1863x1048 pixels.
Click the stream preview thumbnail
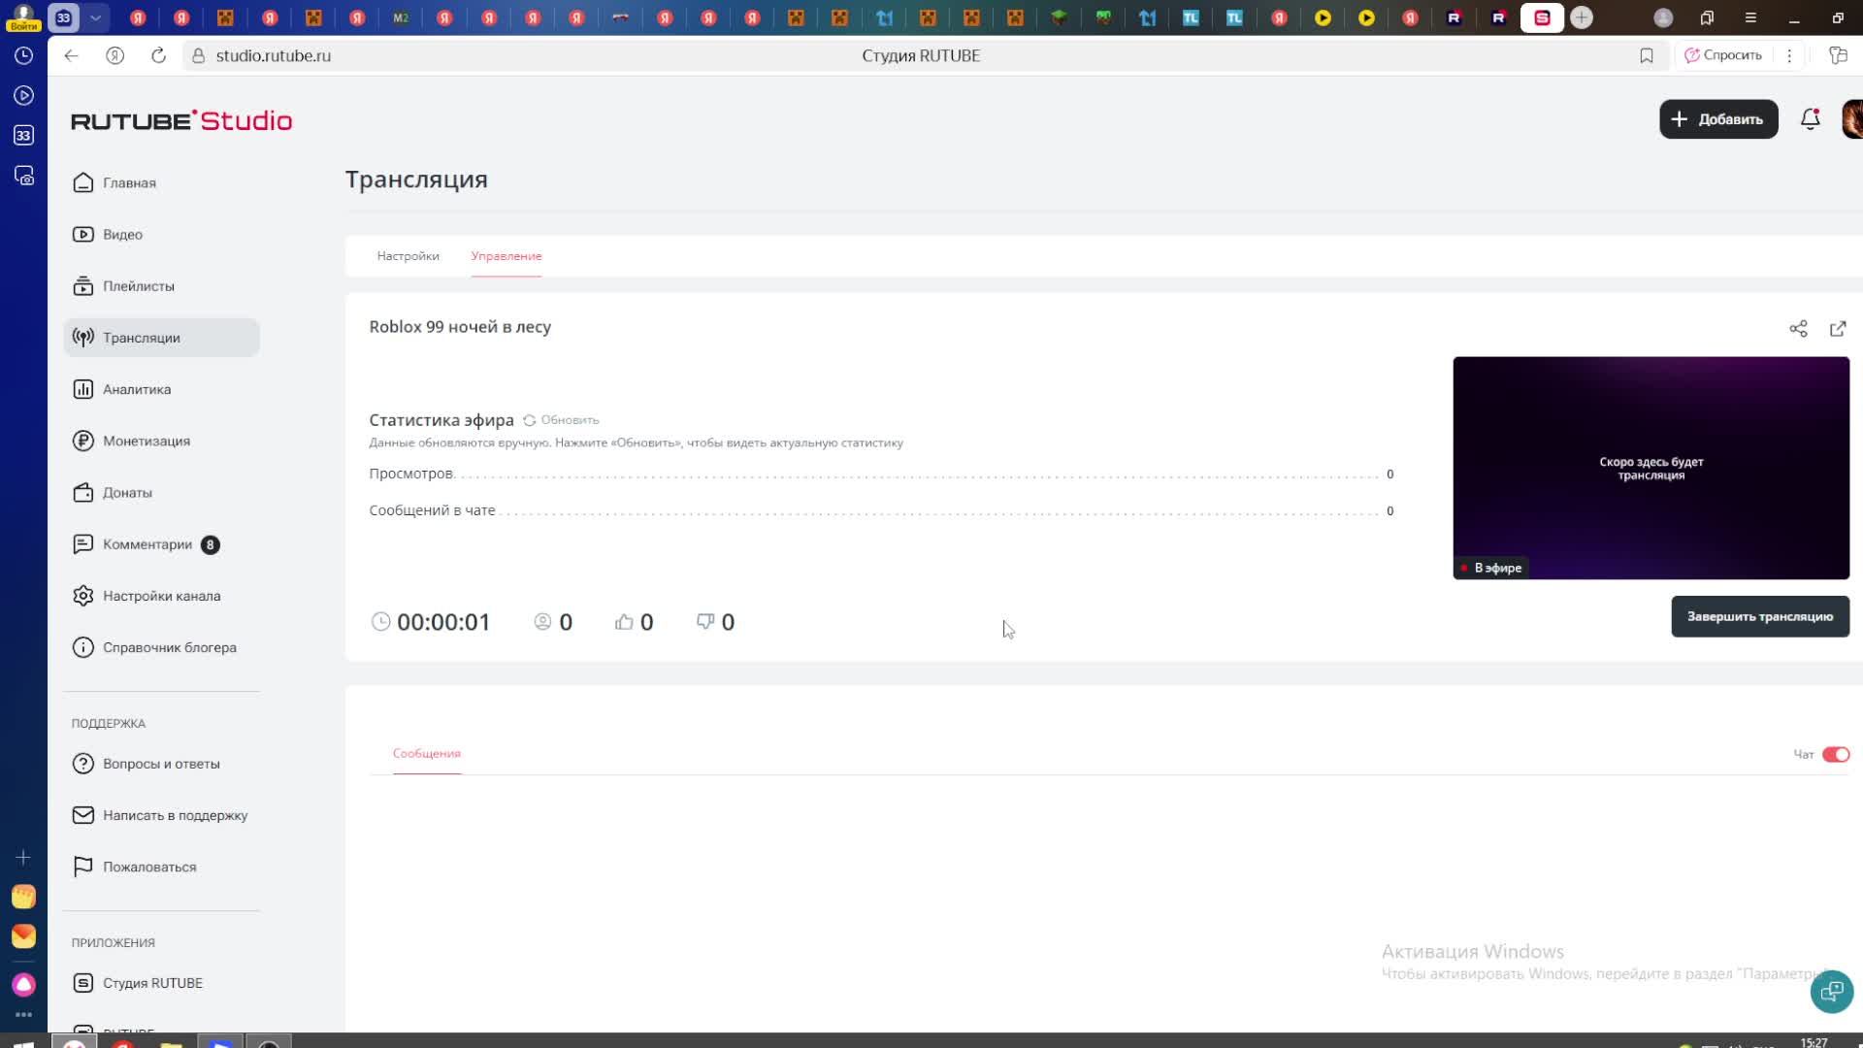(1650, 468)
